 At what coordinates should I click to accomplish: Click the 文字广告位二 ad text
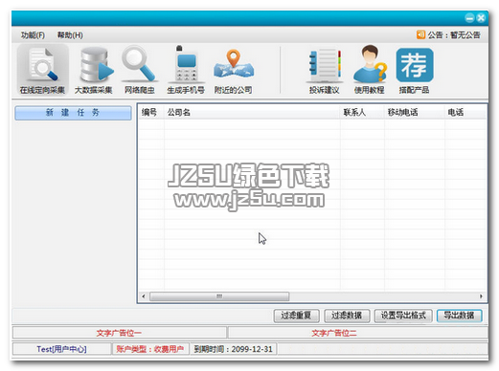pos(334,333)
